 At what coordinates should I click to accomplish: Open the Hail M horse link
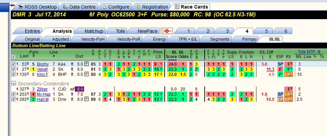click(x=43, y=99)
